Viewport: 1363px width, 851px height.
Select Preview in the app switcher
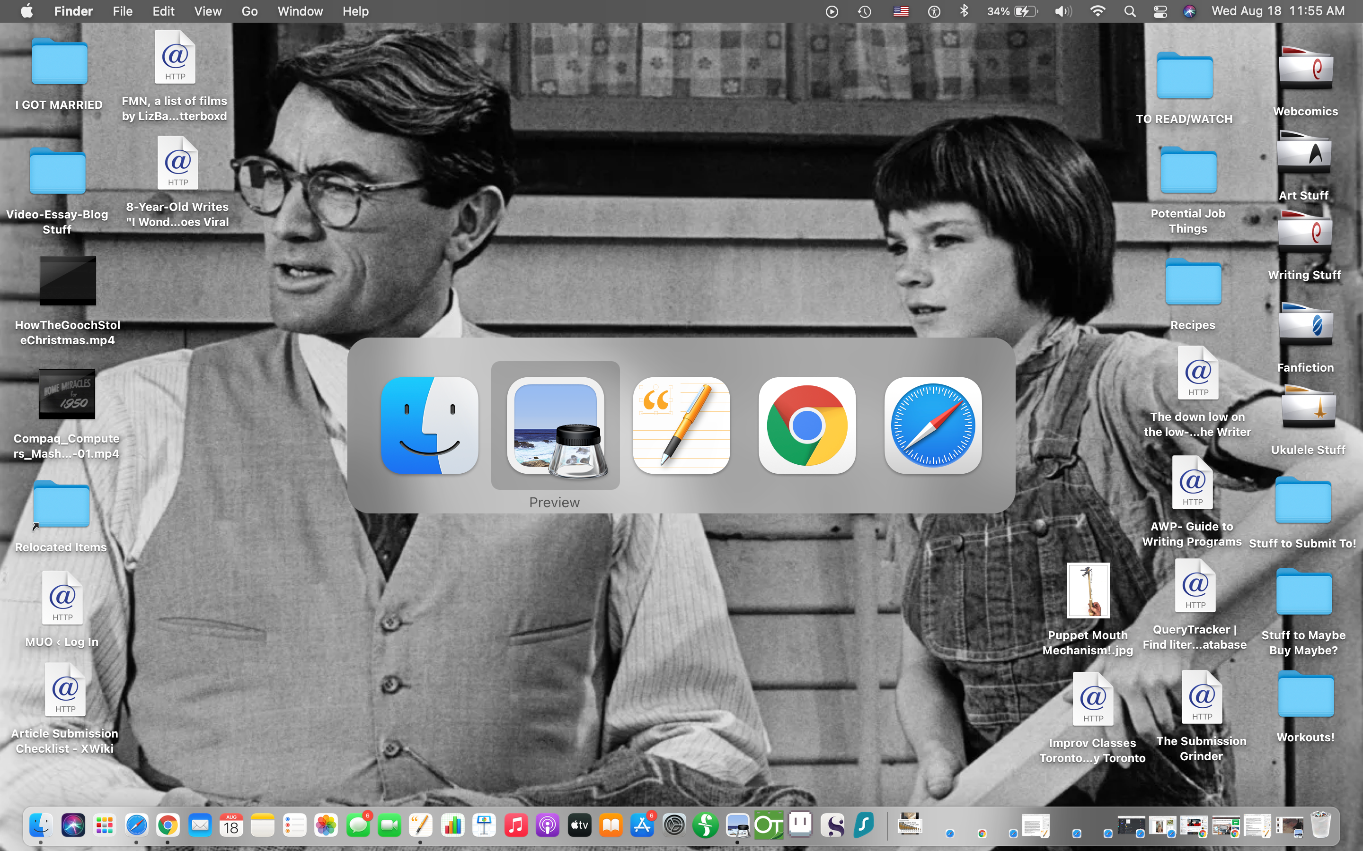554,426
